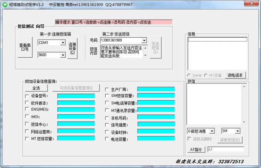Click the up arrow of 短信 box scrollbar
The width and height of the screenshot is (261, 168).
[x=244, y=86]
